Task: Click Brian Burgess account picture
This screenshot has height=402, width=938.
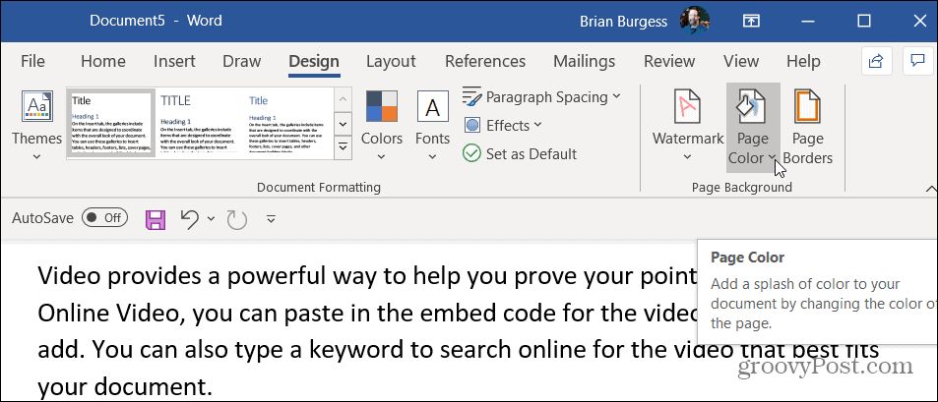Action: pyautogui.click(x=695, y=22)
